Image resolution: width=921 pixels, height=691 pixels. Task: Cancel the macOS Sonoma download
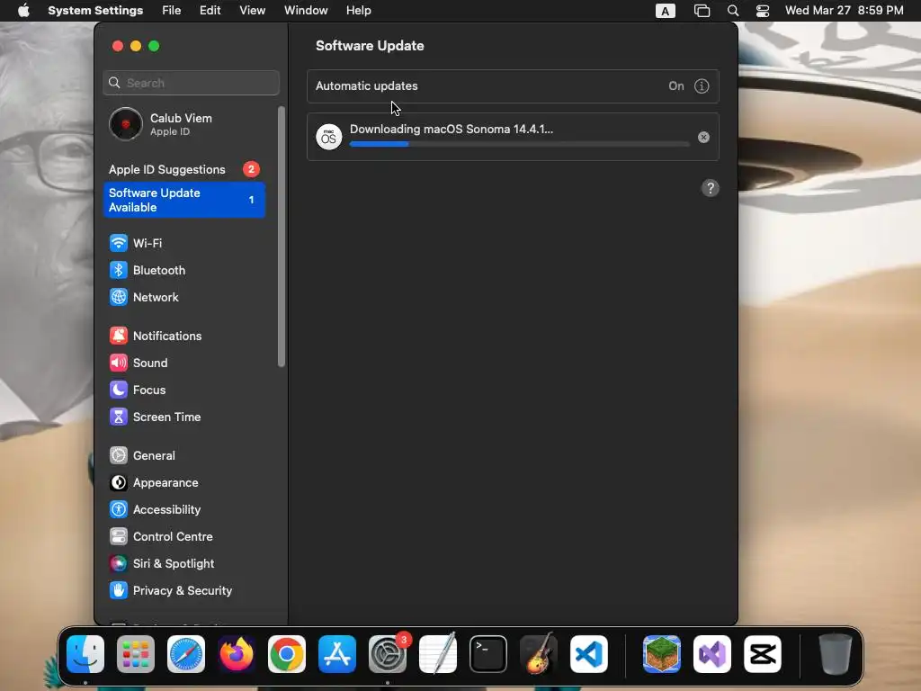pyautogui.click(x=703, y=138)
